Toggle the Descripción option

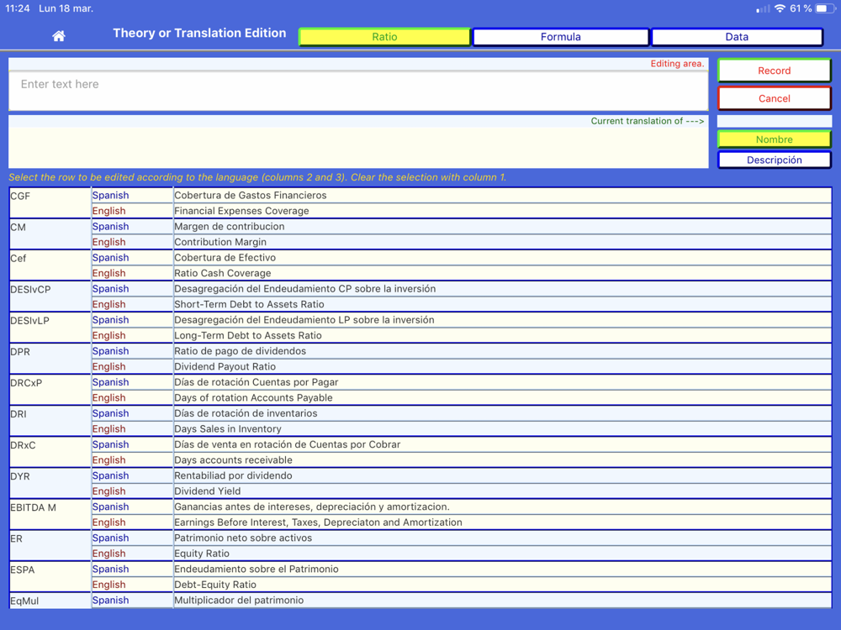click(774, 160)
